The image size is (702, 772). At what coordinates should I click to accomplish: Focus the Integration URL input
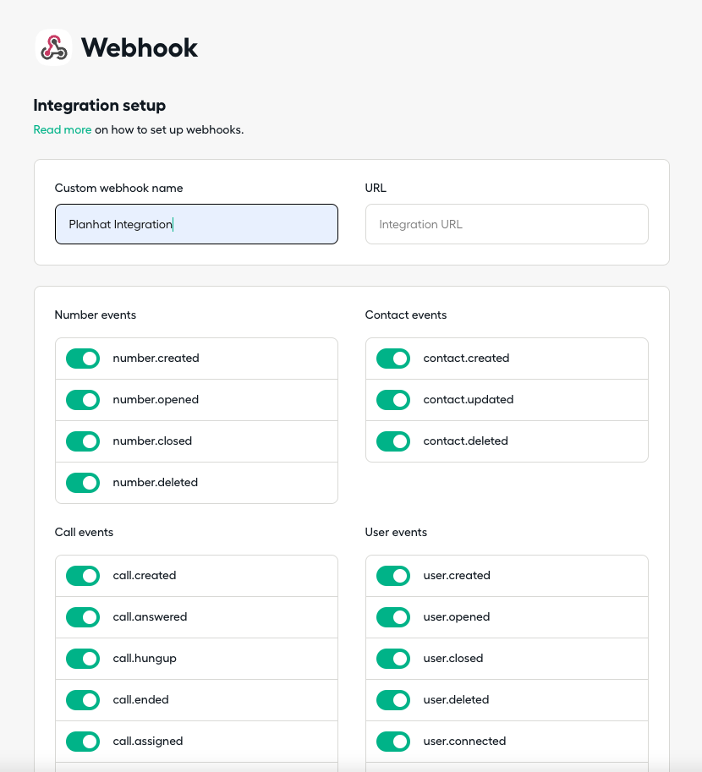pyautogui.click(x=507, y=224)
